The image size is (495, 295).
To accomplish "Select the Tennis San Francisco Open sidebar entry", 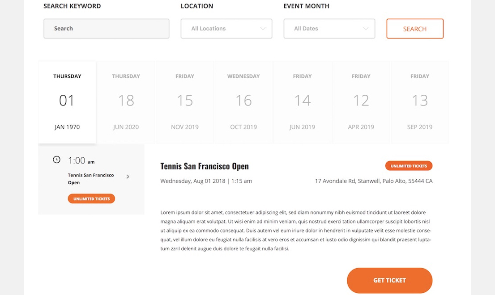I will click(91, 179).
